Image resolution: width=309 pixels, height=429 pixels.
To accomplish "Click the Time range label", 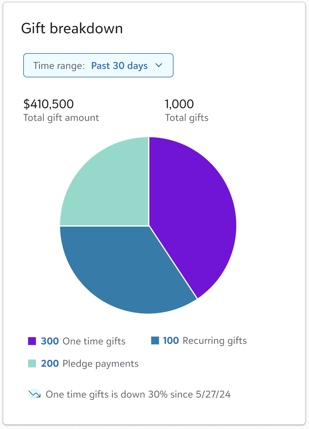I will point(59,66).
